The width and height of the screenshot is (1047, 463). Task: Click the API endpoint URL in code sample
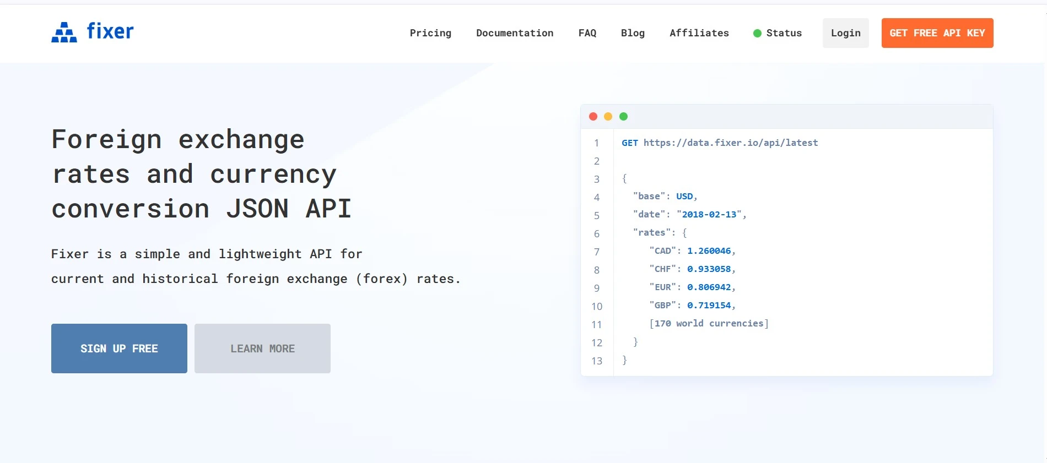730,143
